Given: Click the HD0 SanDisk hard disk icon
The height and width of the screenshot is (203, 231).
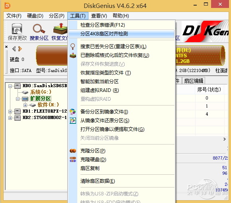Looking at the screenshot, I should pyautogui.click(x=18, y=86).
